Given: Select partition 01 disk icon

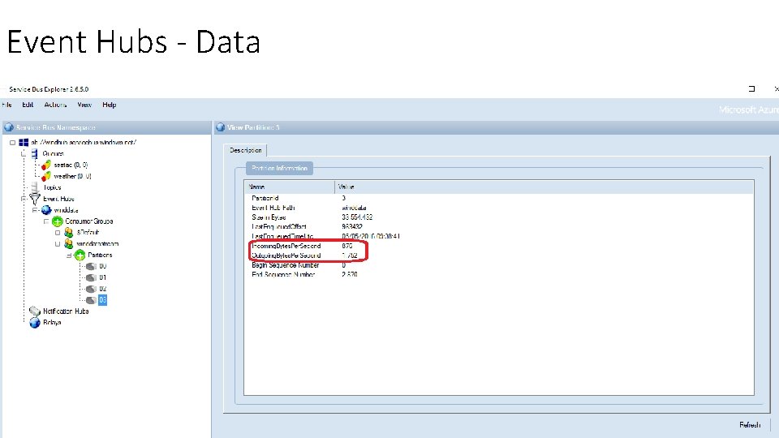Looking at the screenshot, I should click(91, 277).
